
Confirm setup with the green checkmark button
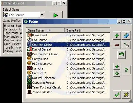point(117,95)
